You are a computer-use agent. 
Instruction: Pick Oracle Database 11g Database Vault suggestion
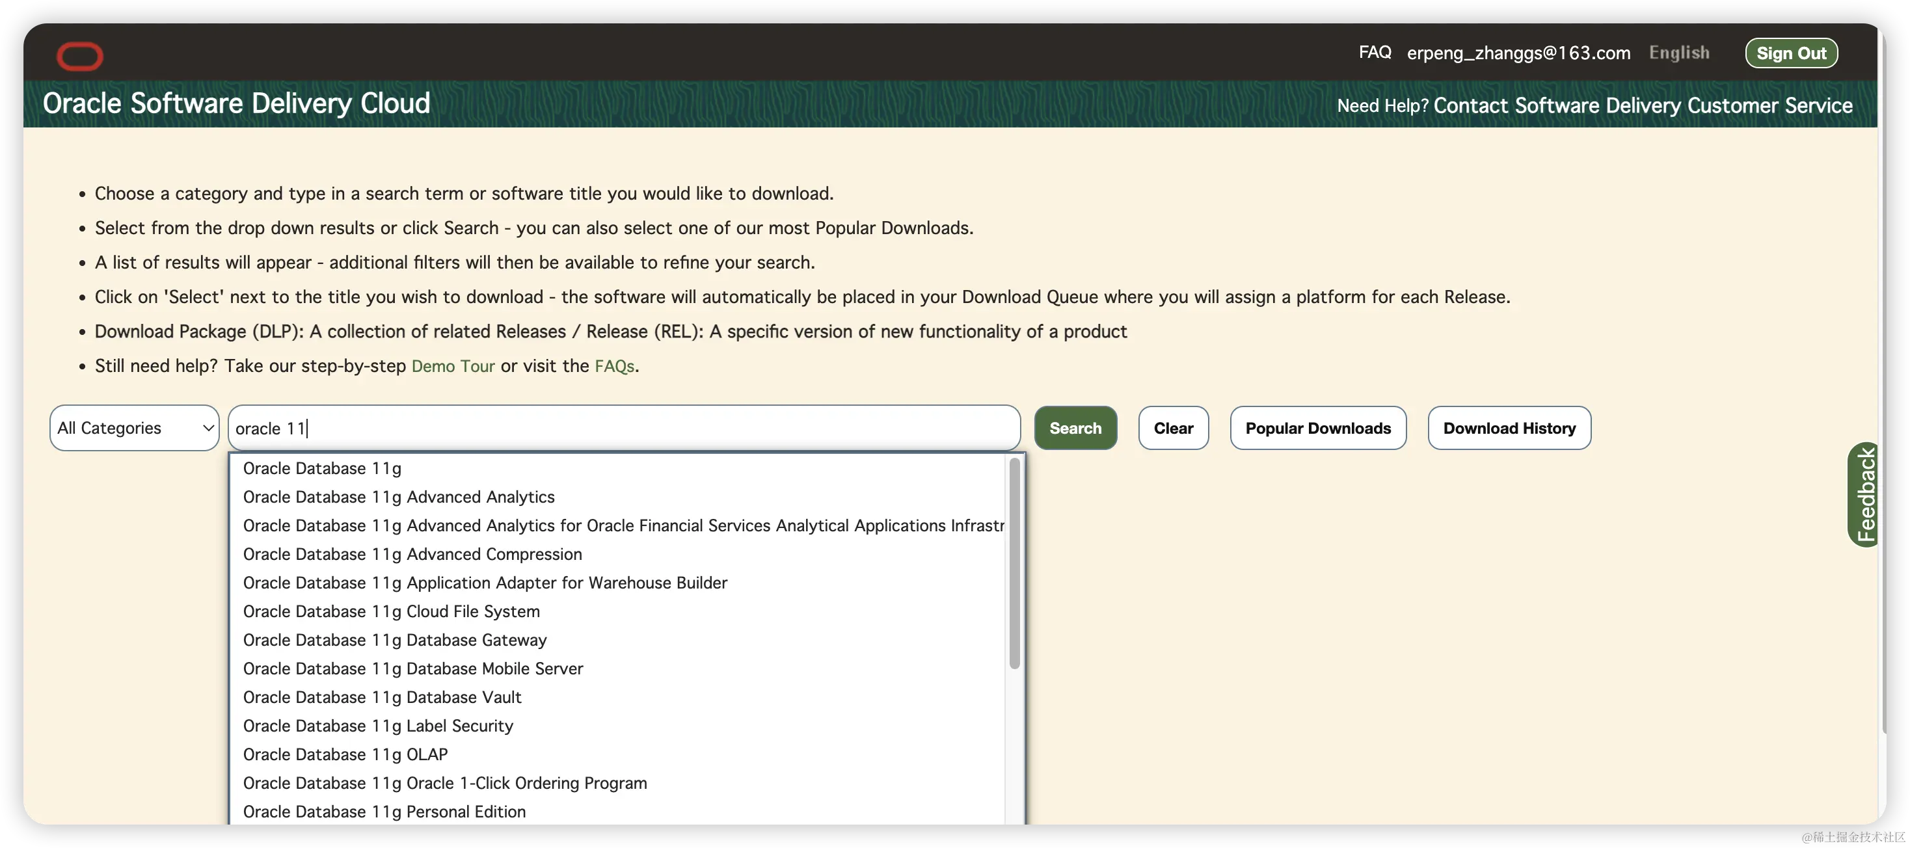(382, 698)
